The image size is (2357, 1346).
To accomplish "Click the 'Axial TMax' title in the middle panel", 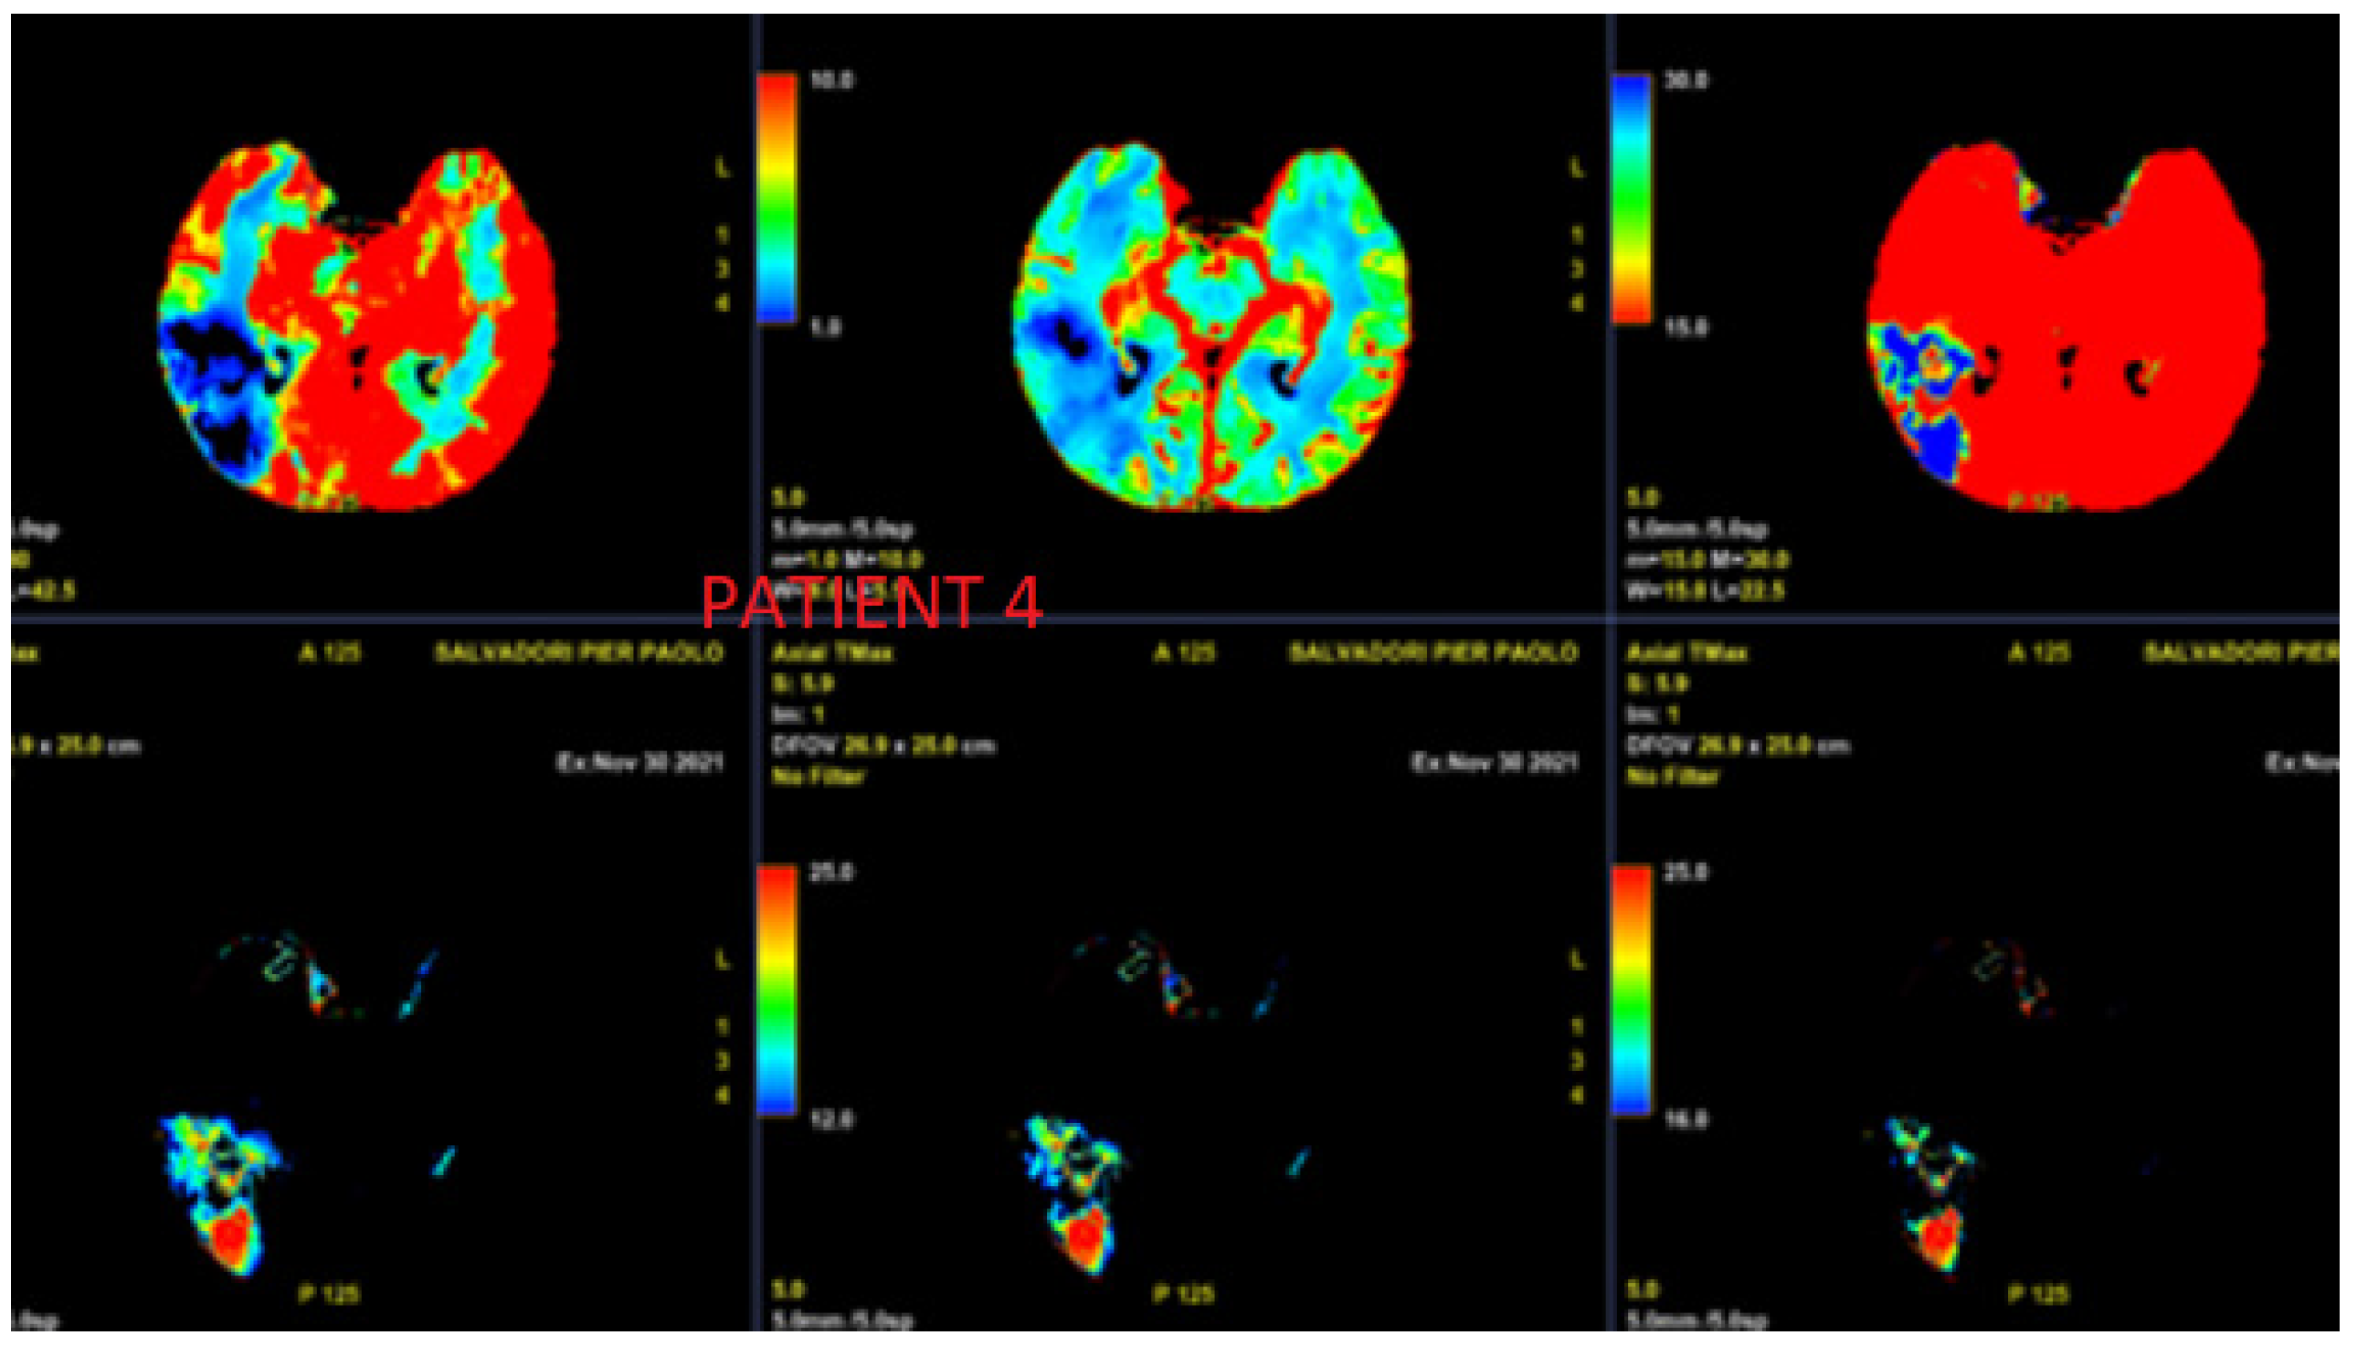I will (831, 652).
